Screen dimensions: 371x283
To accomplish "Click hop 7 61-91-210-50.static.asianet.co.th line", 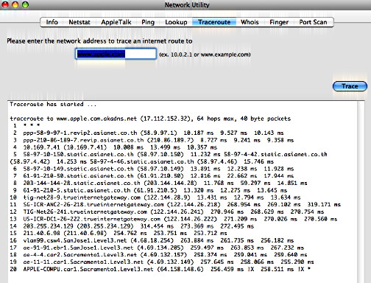I will [x=153, y=176].
